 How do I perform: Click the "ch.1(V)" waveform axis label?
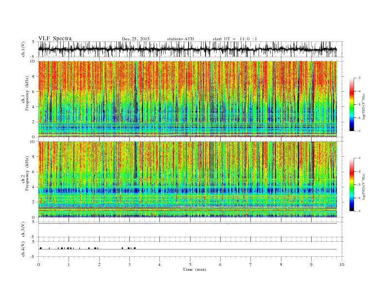pos(23,49)
